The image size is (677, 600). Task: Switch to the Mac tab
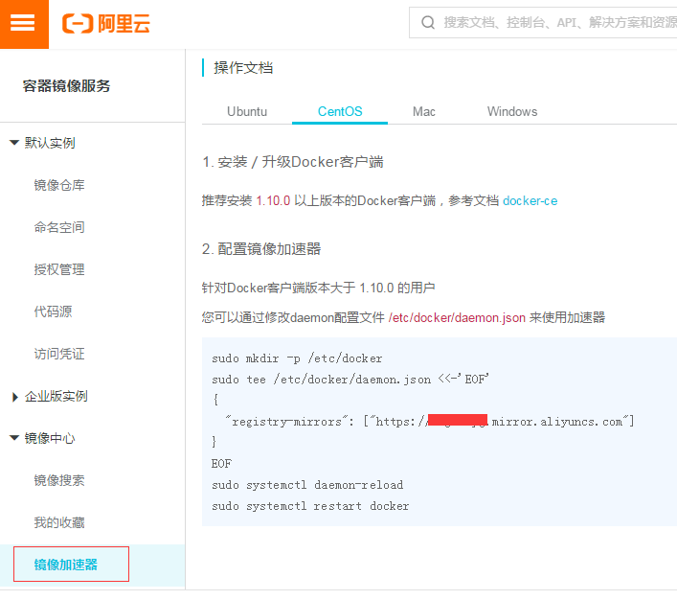(x=424, y=111)
